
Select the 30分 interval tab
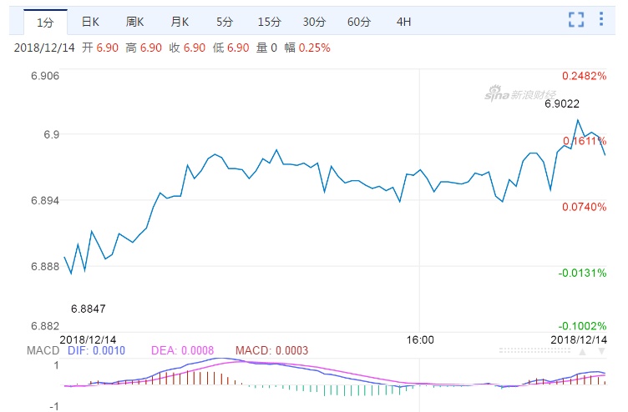tap(314, 22)
